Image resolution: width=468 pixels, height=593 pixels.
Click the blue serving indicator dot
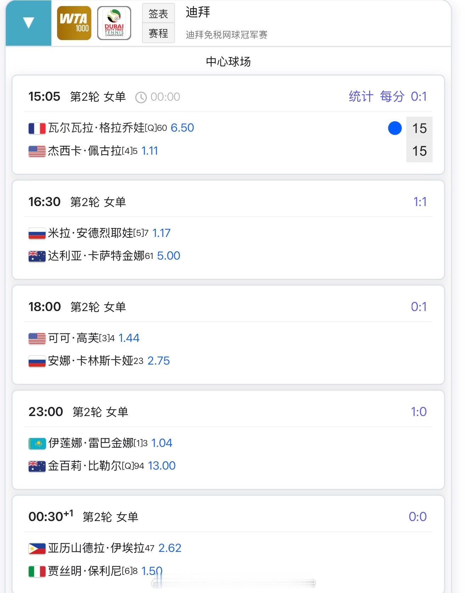(395, 128)
